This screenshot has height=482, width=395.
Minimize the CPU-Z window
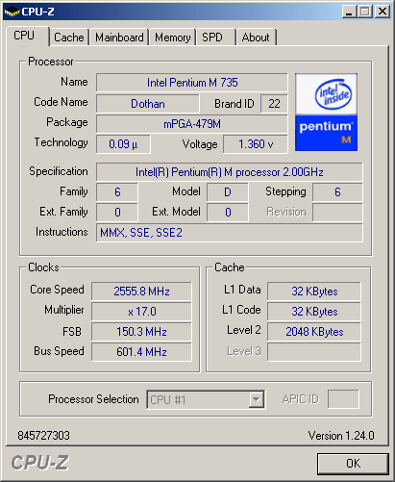click(x=349, y=12)
